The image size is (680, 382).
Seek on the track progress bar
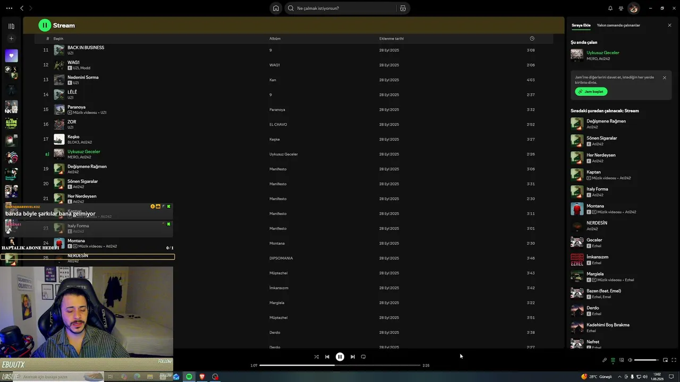tap(340, 365)
